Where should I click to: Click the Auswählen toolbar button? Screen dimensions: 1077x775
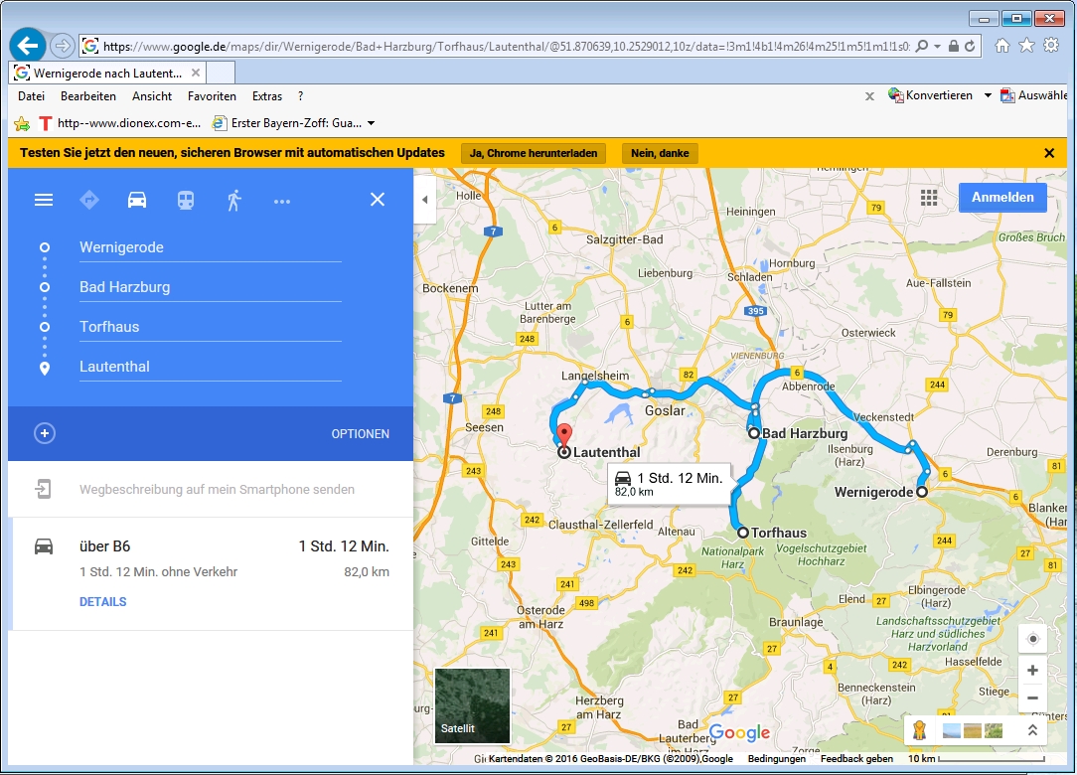click(x=1034, y=95)
